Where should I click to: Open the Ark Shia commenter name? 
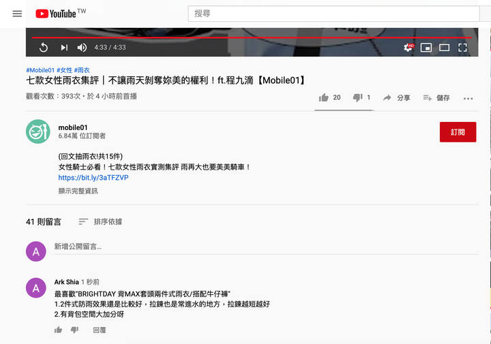pyautogui.click(x=66, y=282)
